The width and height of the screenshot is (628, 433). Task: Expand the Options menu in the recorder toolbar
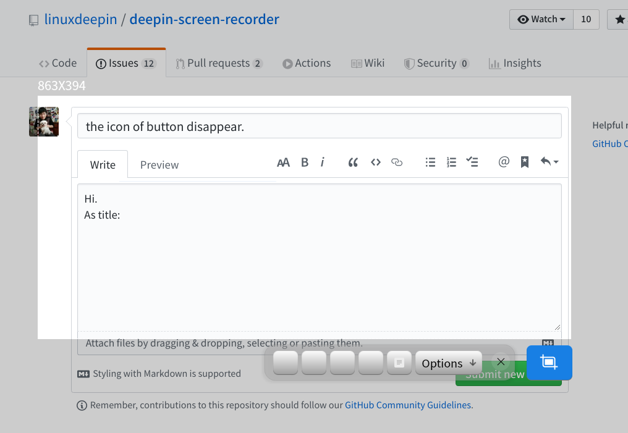448,363
